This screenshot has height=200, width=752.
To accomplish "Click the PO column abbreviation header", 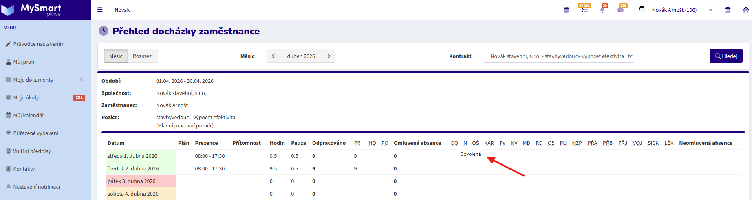I will (385, 143).
